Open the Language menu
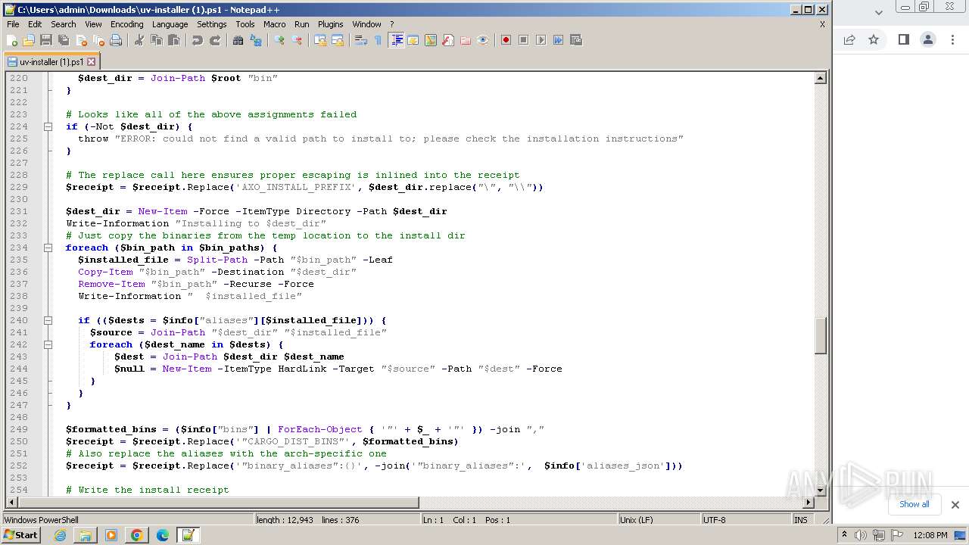Screen dimensions: 969x545 pyautogui.click(x=170, y=24)
